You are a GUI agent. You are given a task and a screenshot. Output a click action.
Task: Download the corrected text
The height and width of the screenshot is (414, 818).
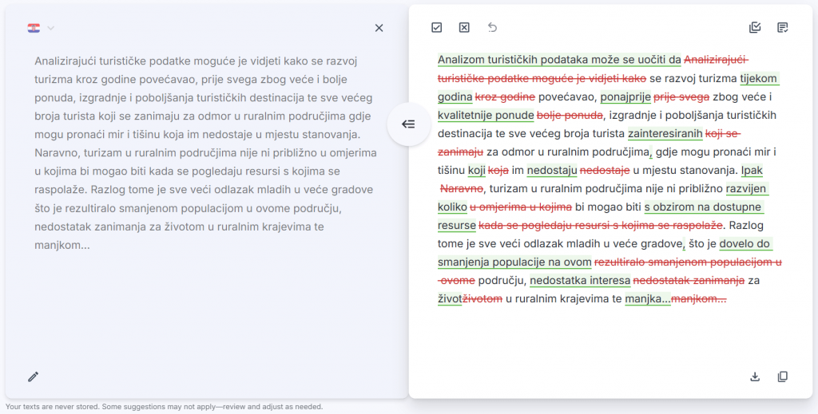(755, 377)
